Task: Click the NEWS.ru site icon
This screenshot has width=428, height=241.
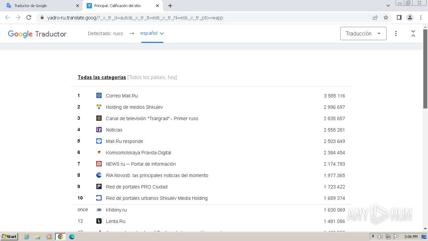Action: click(99, 164)
